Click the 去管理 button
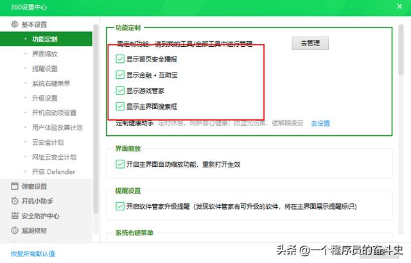This screenshot has height=263, width=411. (310, 44)
